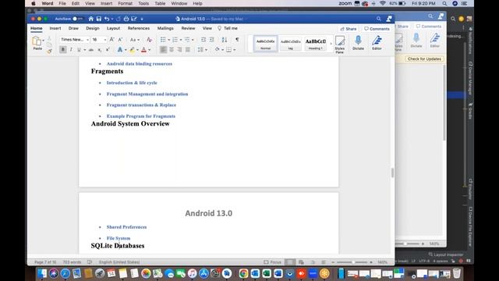Open the Styles Pane
The height and width of the screenshot is (281, 499).
[x=340, y=44]
